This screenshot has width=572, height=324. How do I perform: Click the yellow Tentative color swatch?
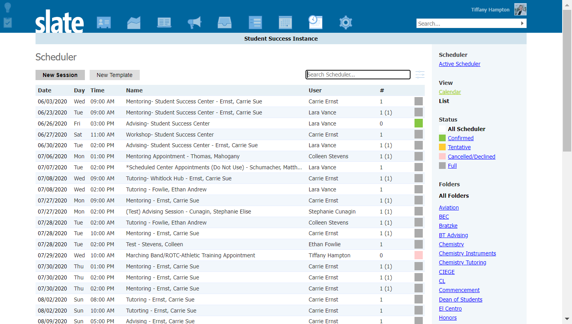(x=442, y=147)
